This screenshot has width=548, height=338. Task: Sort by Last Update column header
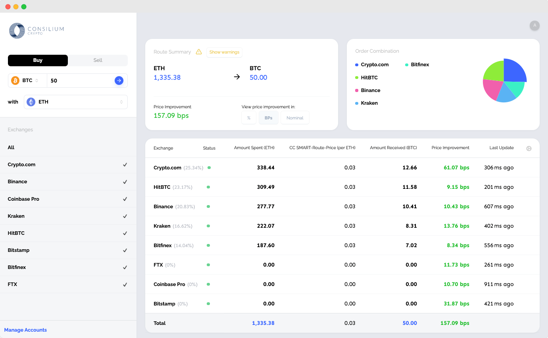502,148
